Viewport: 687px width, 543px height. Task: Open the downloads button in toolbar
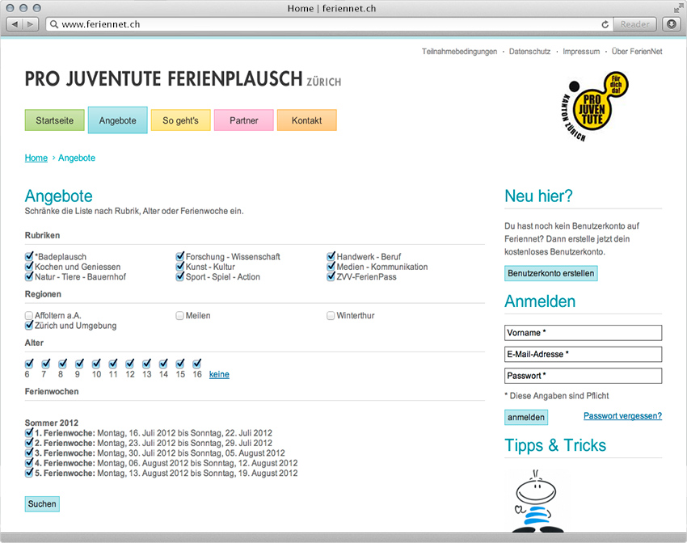click(671, 24)
